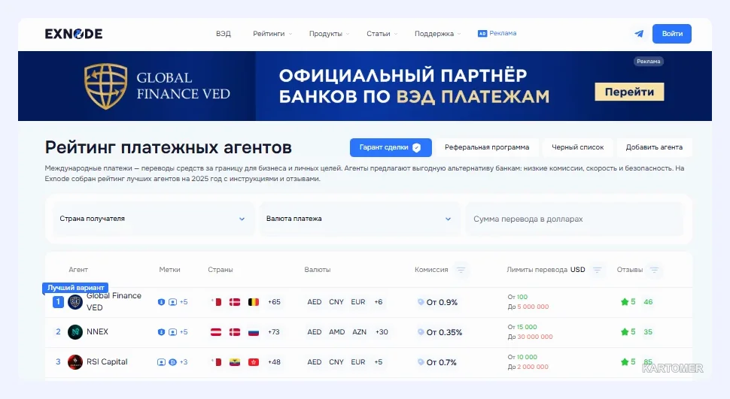Open the 46 reviews count

648,302
